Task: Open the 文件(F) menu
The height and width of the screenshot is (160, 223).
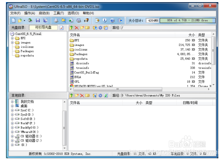Action: point(15,13)
